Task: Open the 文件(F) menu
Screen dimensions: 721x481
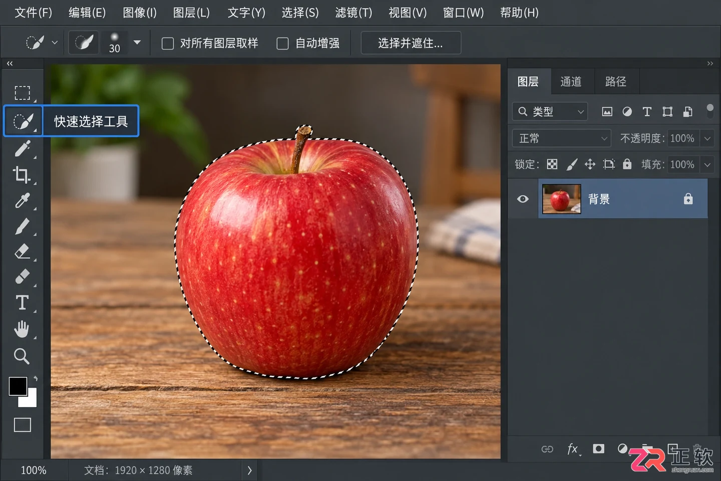Action: (x=33, y=13)
